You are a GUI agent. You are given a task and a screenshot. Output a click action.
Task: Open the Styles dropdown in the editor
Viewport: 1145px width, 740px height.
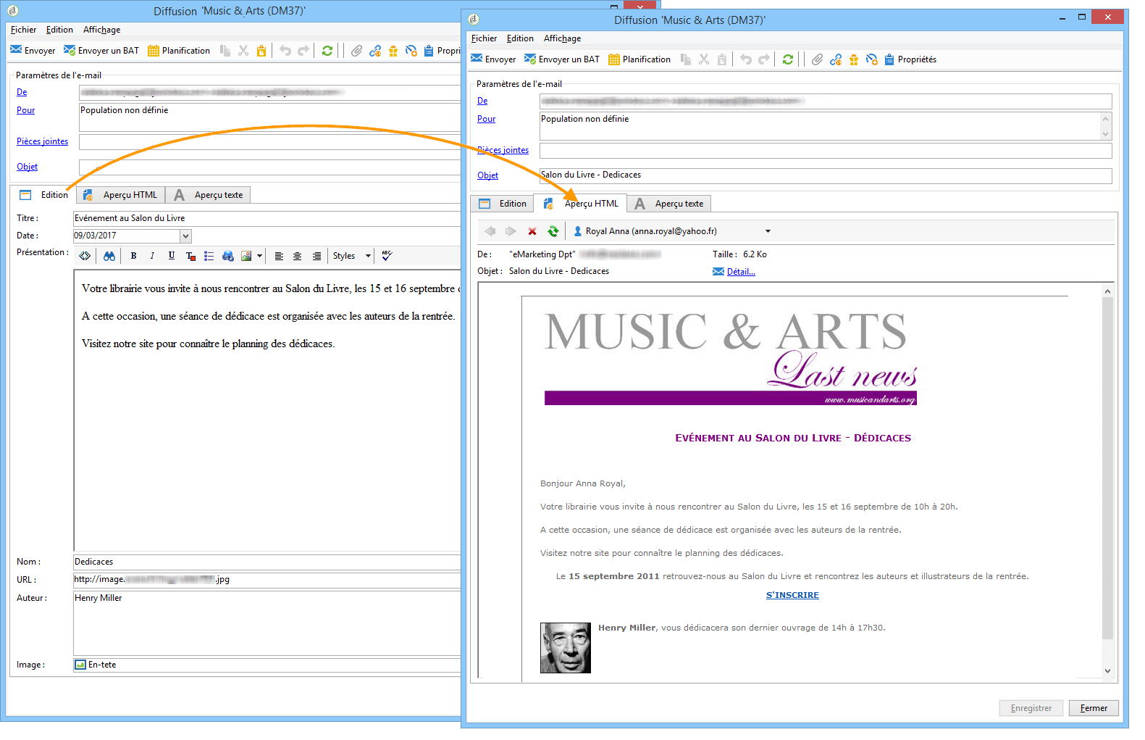[x=352, y=256]
